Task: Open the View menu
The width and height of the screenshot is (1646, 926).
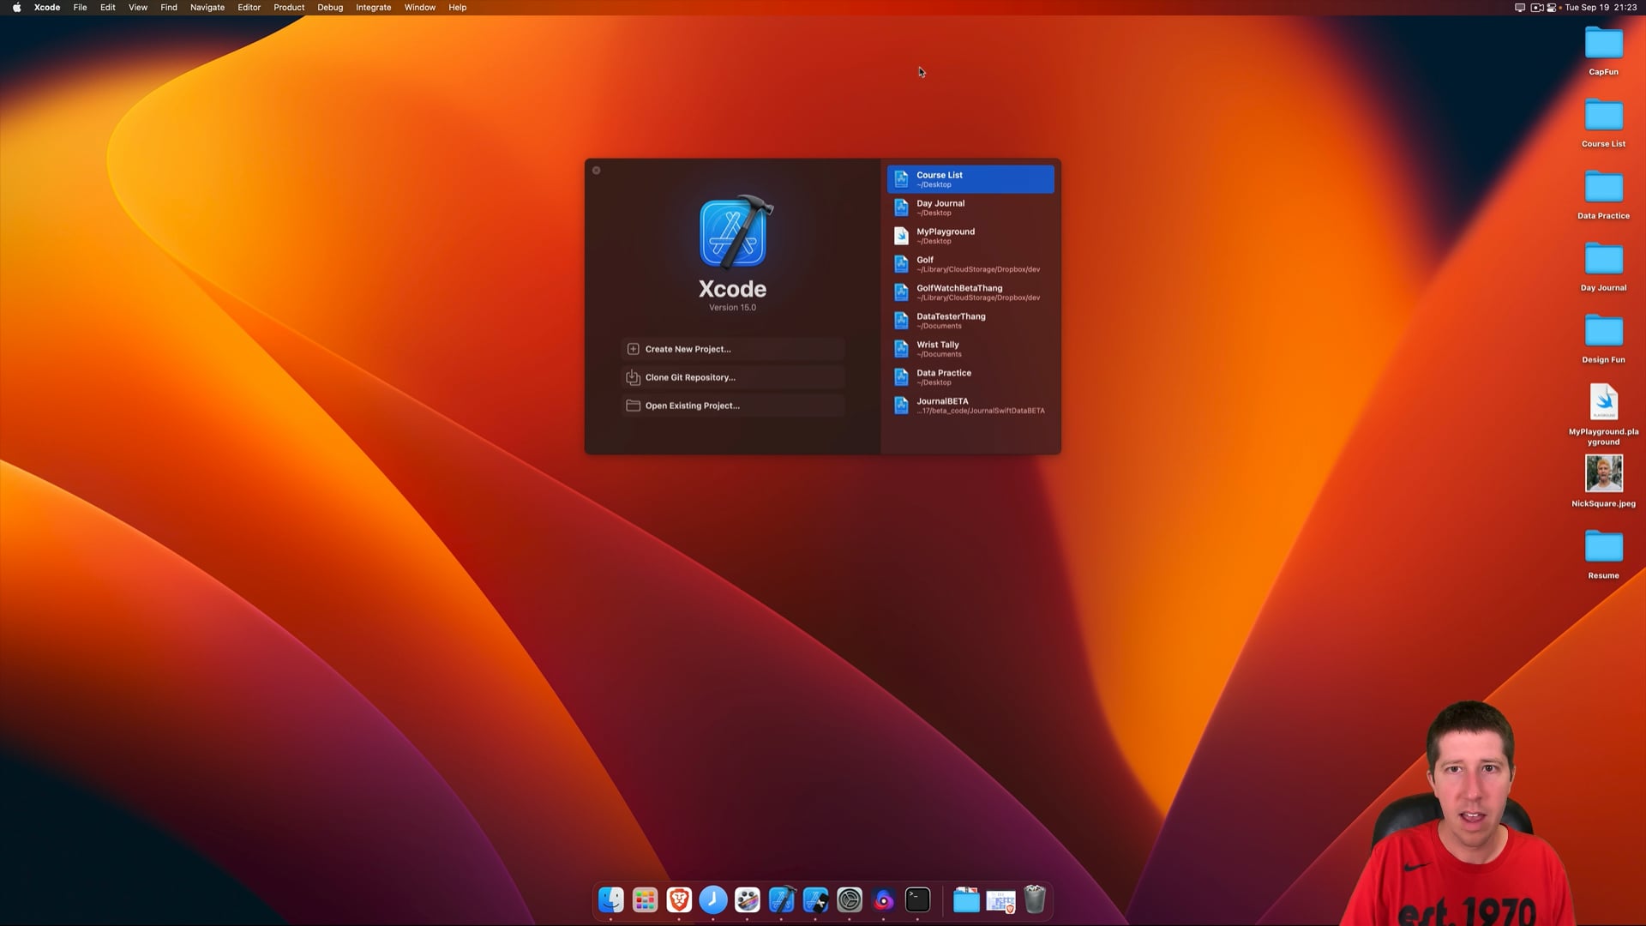Action: pos(138,8)
